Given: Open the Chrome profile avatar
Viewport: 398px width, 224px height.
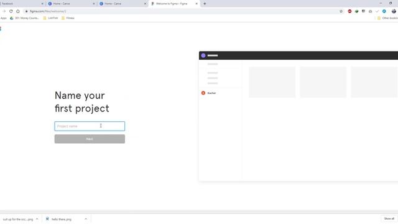Looking at the screenshot, I should coord(394,11).
